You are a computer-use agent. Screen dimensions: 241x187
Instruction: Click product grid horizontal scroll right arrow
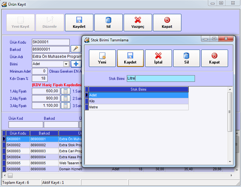click(231, 175)
